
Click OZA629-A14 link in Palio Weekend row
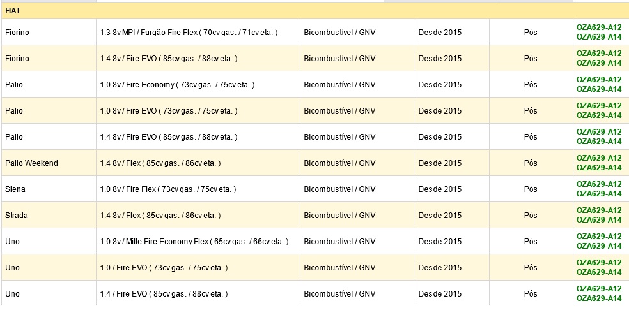pos(599,167)
